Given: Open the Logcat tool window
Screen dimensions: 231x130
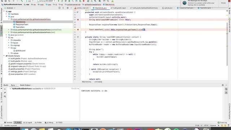Looking at the screenshot, I should (28, 122).
